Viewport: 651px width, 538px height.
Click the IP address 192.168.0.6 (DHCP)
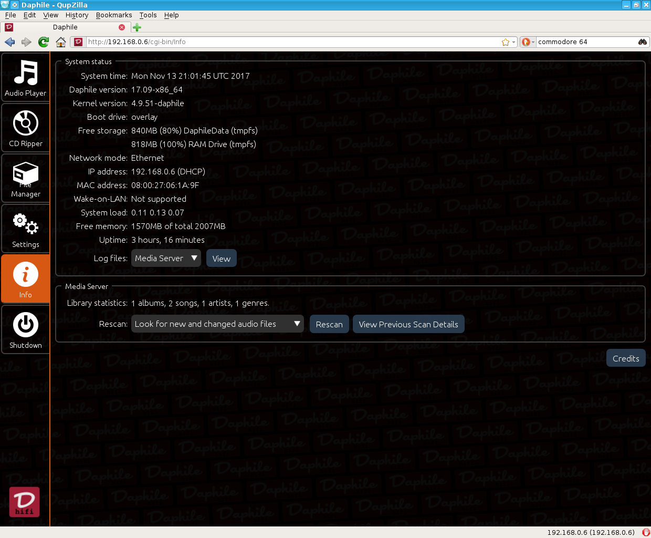168,171
